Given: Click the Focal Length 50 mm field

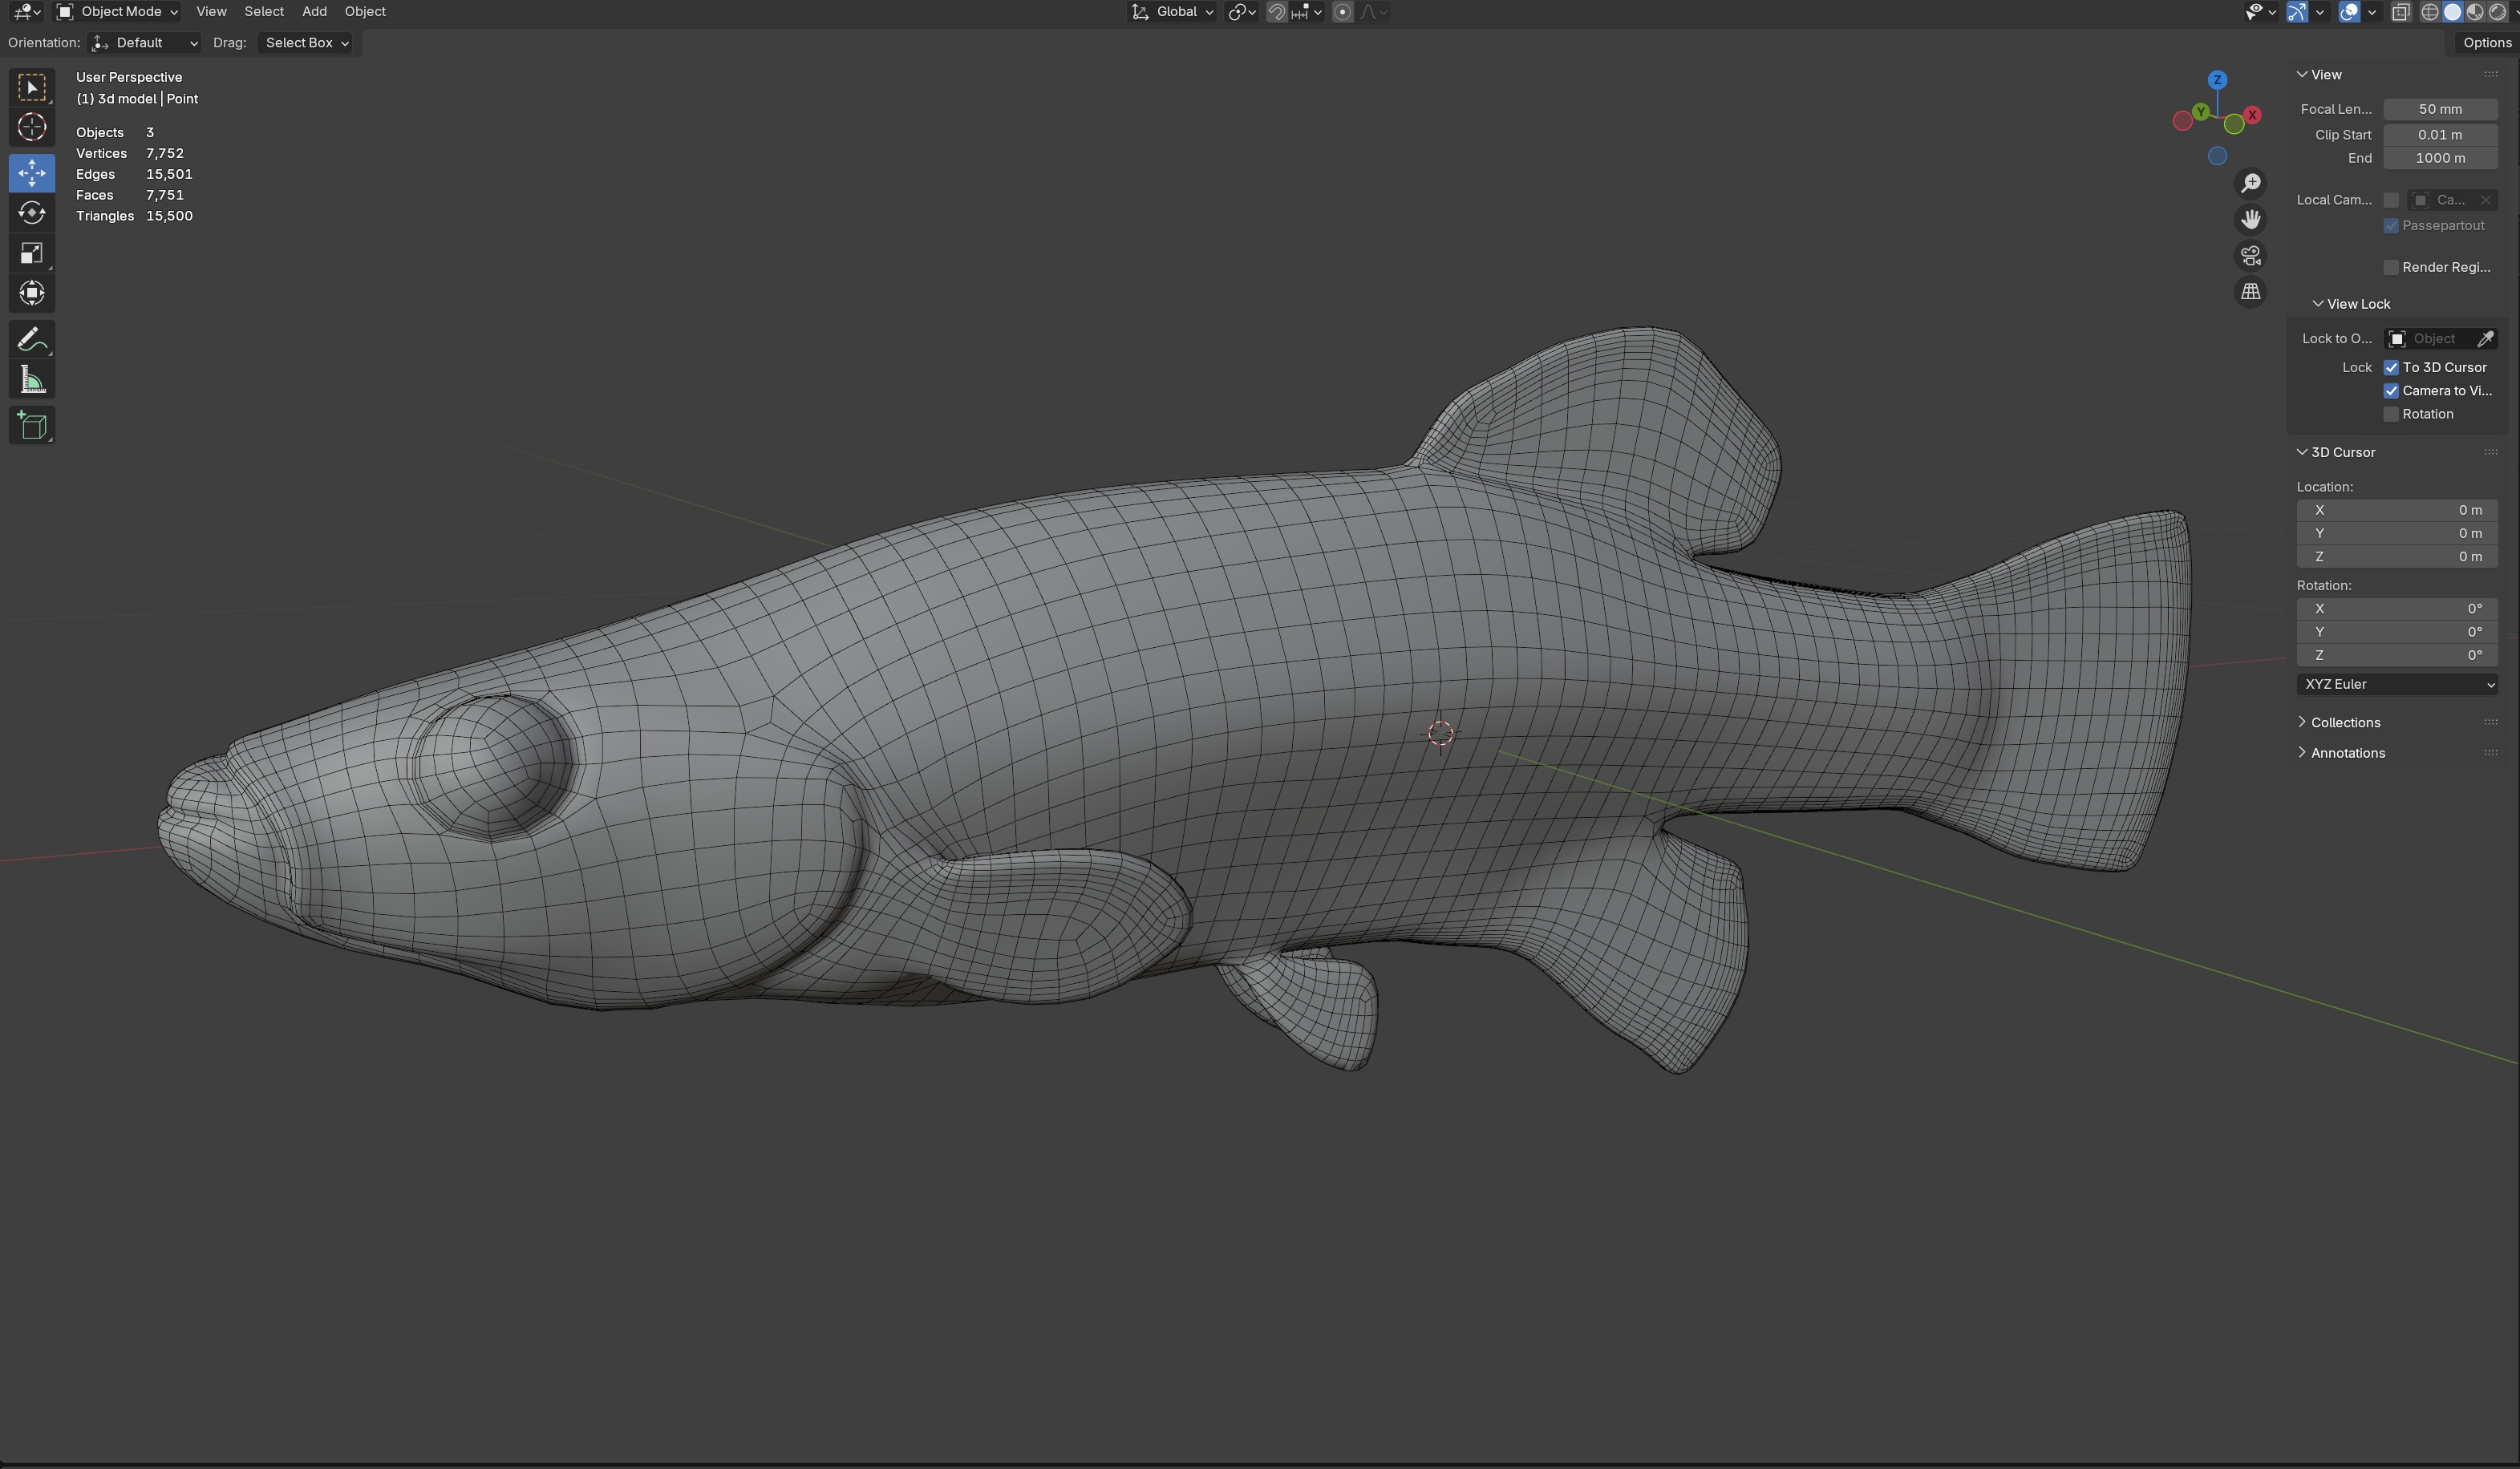Looking at the screenshot, I should 2439,109.
